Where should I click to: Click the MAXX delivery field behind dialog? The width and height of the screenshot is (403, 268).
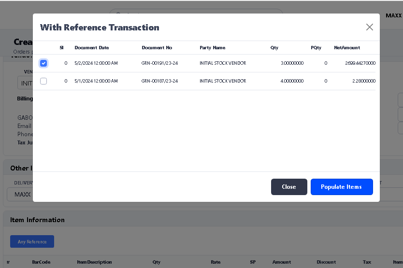pos(20,195)
